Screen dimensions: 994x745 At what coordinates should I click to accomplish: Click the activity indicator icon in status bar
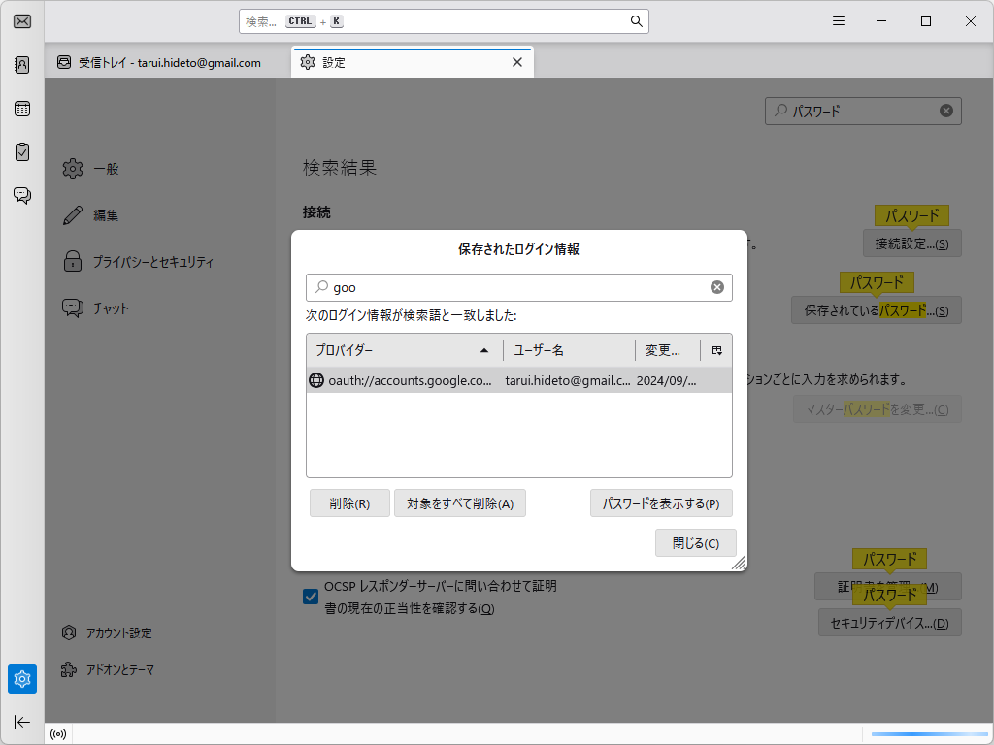coord(57,734)
